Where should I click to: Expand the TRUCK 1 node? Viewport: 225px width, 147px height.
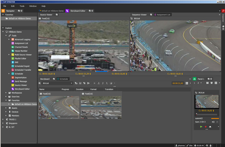click(3, 119)
